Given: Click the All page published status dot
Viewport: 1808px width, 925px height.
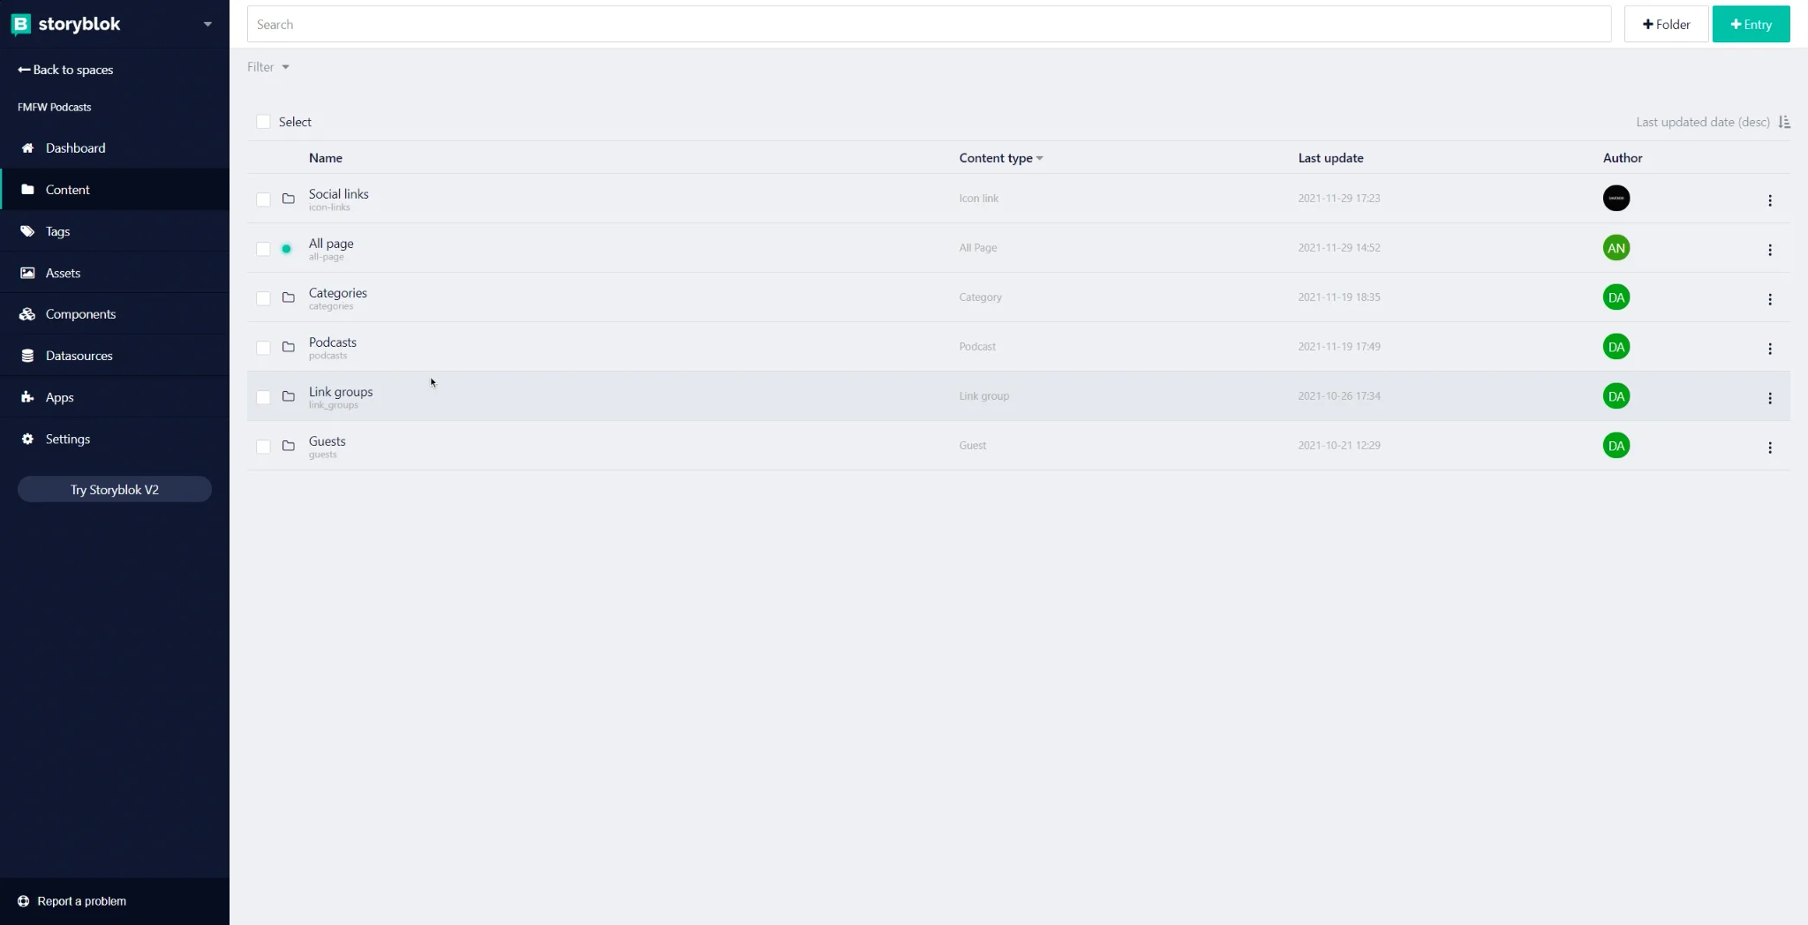Looking at the screenshot, I should (286, 249).
